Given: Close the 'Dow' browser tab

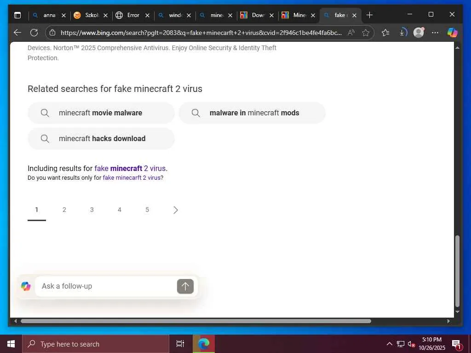Looking at the screenshot, I should click(x=271, y=15).
